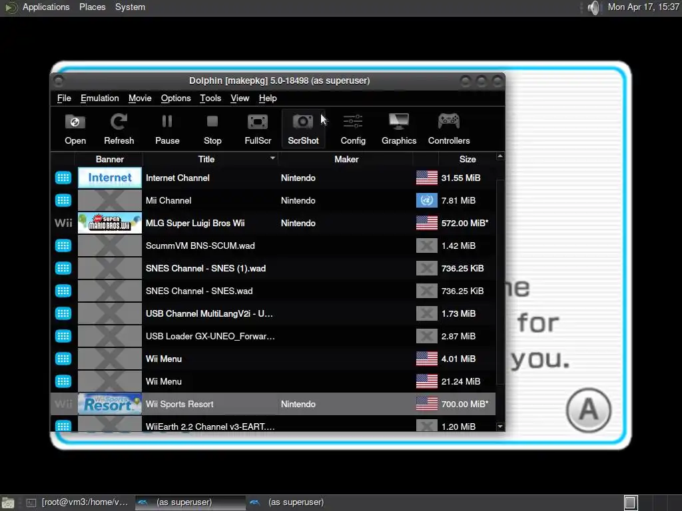
Task: Switch to root terminal taskbar entry
Action: point(77,502)
